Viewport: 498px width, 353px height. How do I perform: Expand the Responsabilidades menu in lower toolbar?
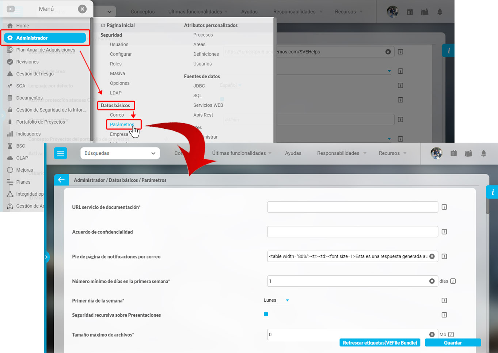coord(341,153)
